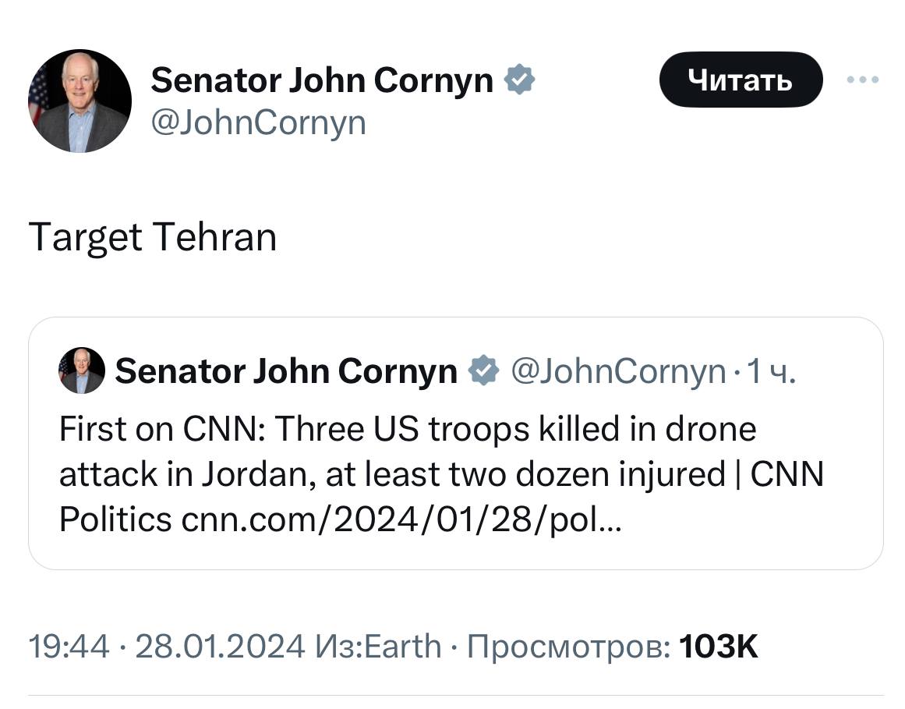Click the 28.01.2024 post date

(220, 646)
